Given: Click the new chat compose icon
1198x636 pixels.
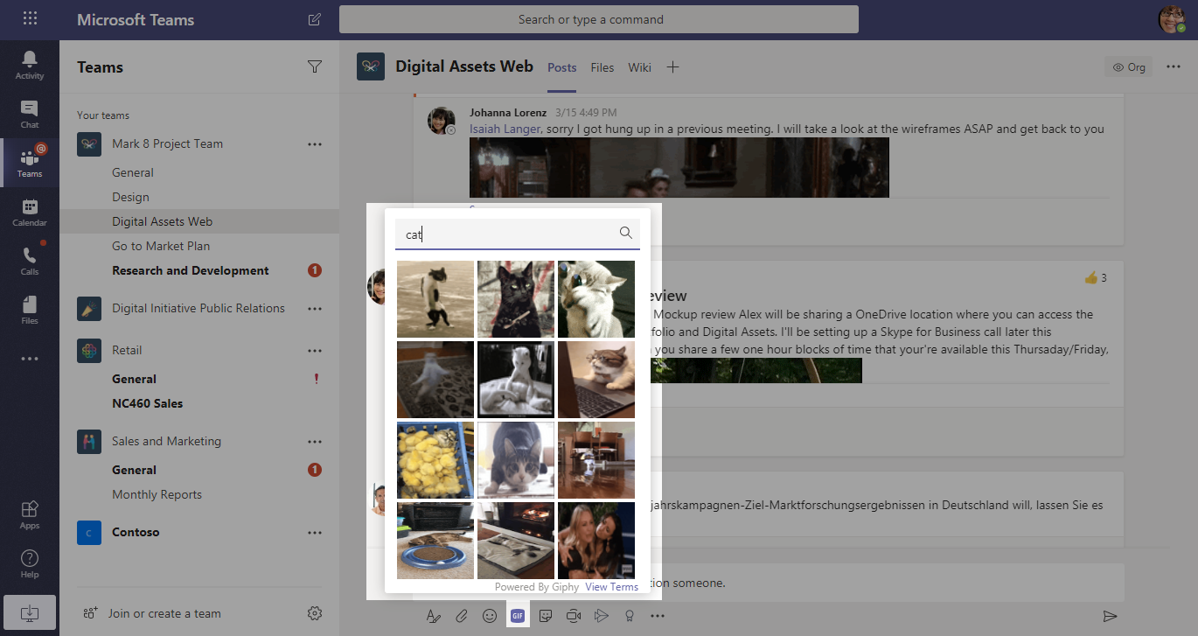Looking at the screenshot, I should click(314, 19).
